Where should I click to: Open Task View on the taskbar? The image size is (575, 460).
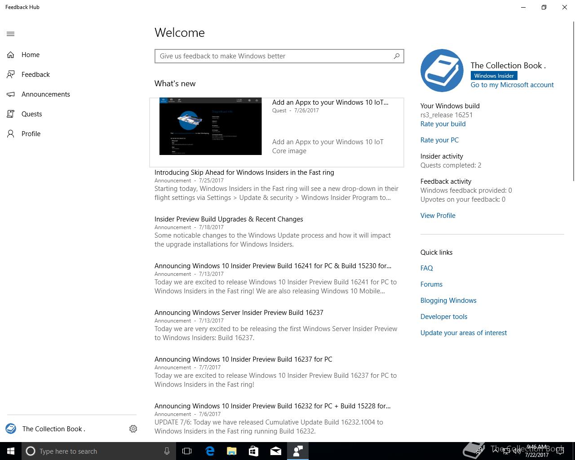pos(187,451)
